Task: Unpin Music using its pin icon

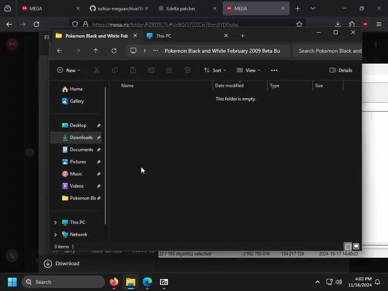Action: tap(99, 174)
